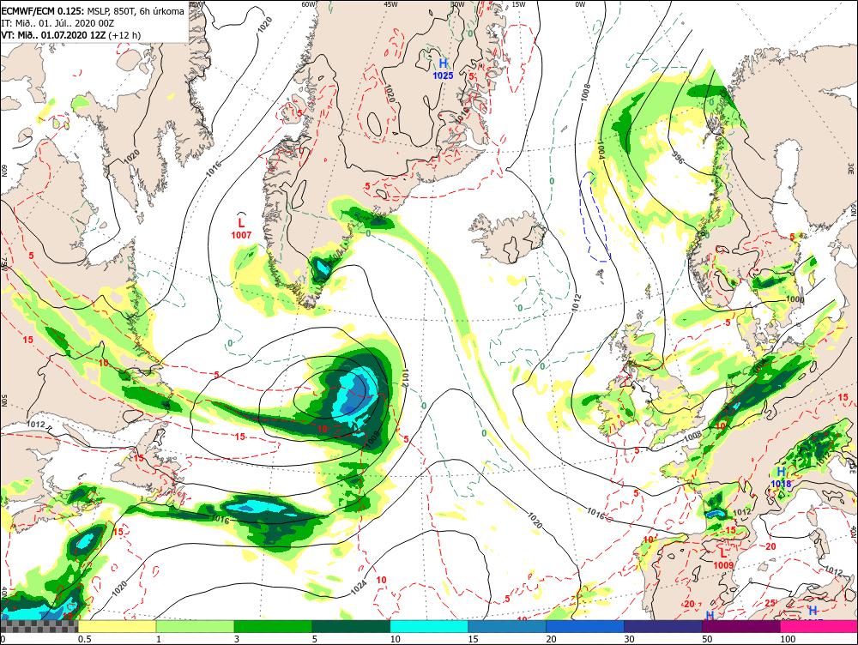Select the royal blue 20–30 legend swatch

coord(585,626)
